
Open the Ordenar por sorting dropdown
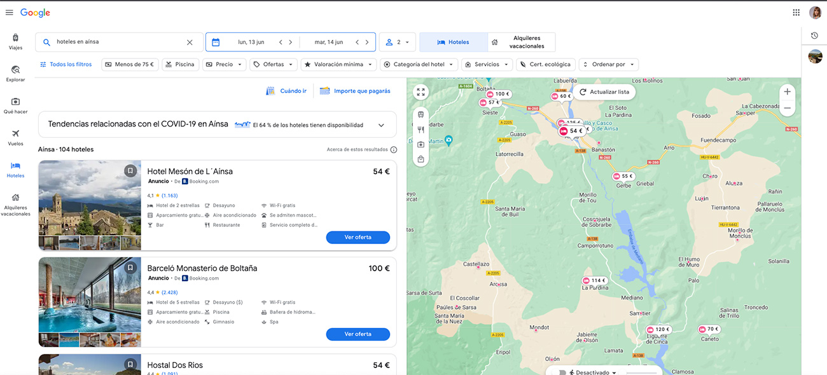pyautogui.click(x=609, y=64)
